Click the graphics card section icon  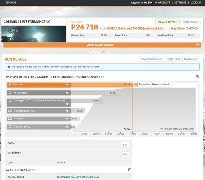(7, 170)
